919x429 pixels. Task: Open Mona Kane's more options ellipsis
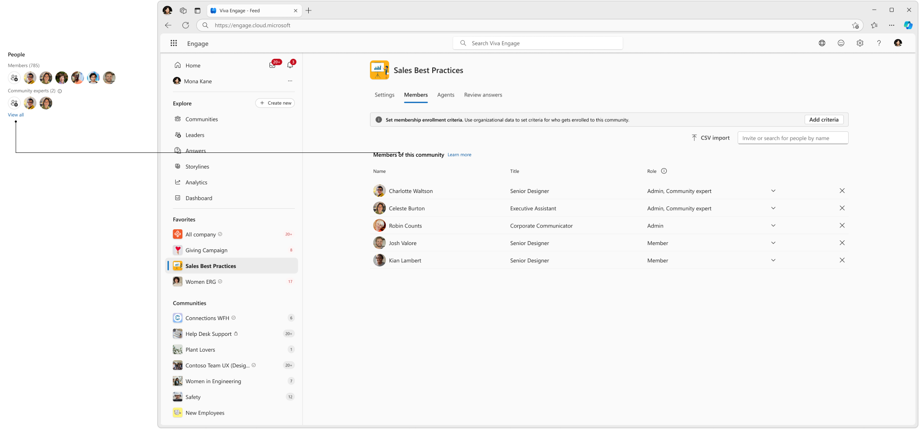(290, 81)
